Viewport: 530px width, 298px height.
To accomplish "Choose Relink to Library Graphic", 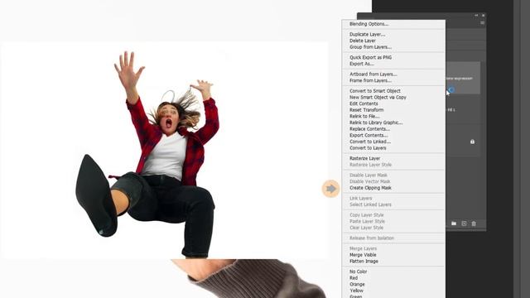I will pyautogui.click(x=376, y=123).
